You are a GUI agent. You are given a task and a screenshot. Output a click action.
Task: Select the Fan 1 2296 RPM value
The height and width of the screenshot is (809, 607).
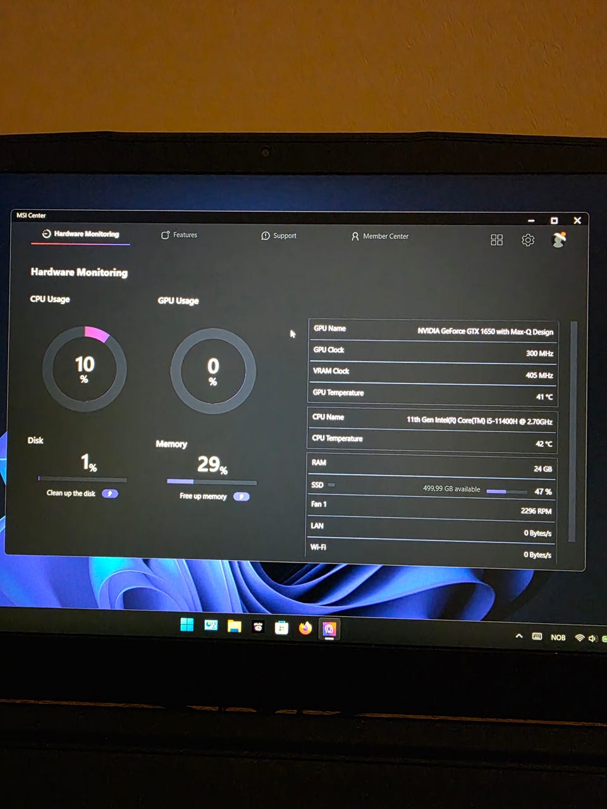coord(536,511)
